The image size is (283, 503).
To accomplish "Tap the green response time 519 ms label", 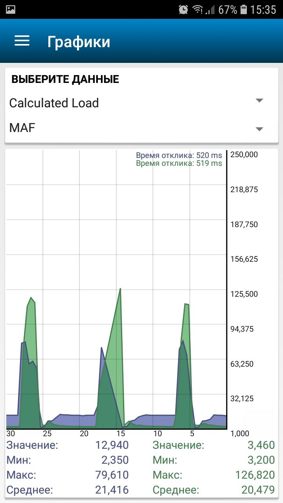I will click(x=179, y=163).
